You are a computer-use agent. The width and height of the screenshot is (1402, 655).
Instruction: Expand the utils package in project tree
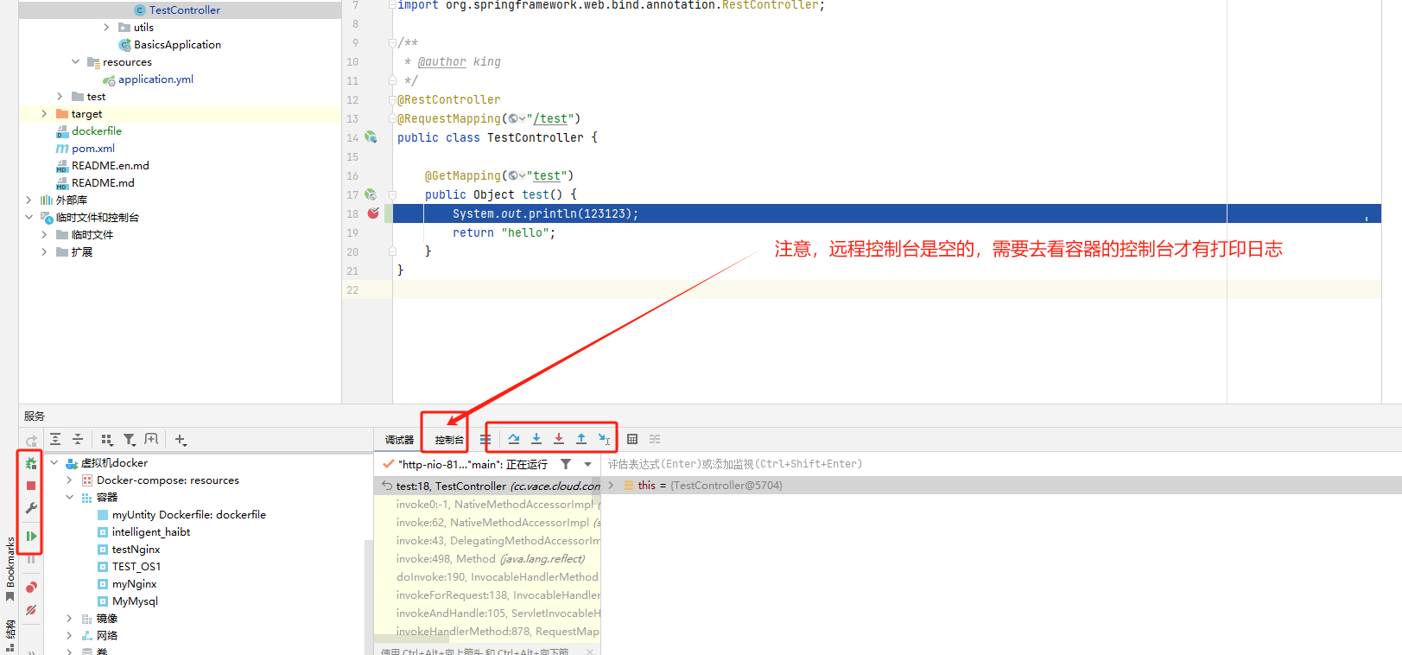[x=106, y=27]
